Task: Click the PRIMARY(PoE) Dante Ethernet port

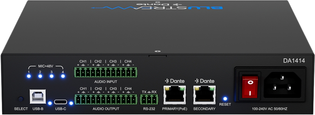Action: tap(174, 95)
